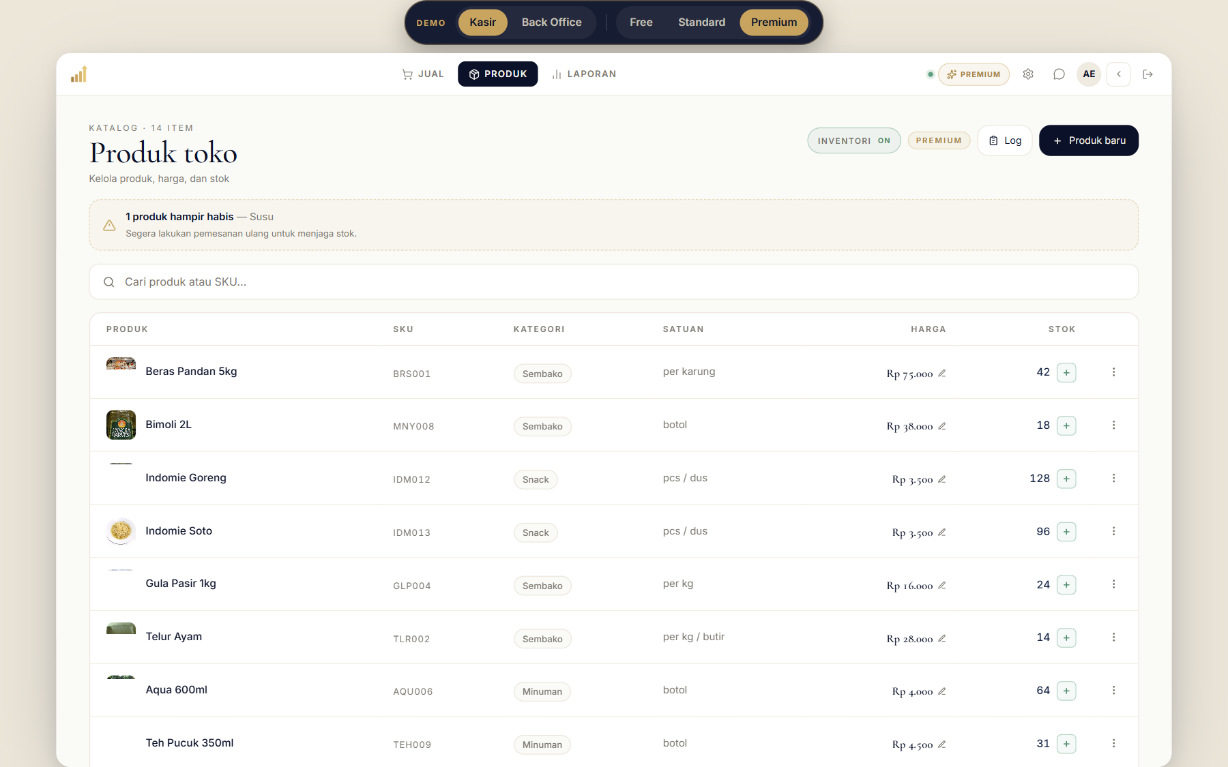
Task: Select the Standard plan
Action: [x=701, y=22]
